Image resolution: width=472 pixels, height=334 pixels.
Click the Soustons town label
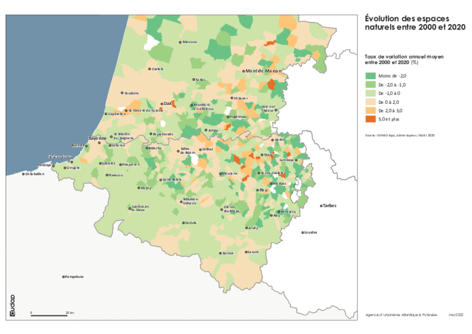(132, 93)
